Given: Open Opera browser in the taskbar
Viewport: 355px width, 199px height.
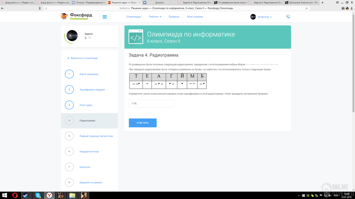Looking at the screenshot, I should [15, 195].
